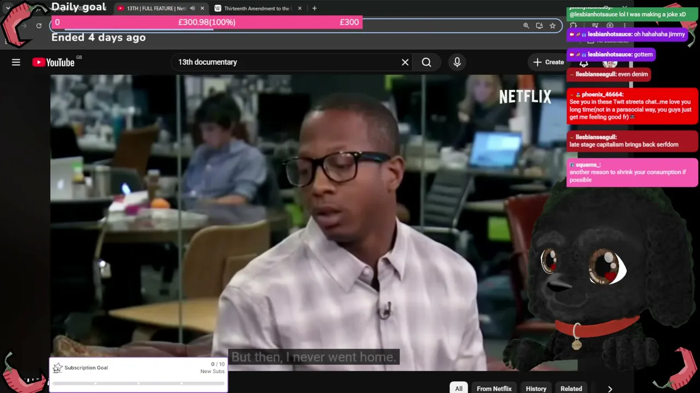This screenshot has width=700, height=393.
Task: Click the 'I was making a joke' message
Action: [x=631, y=14]
